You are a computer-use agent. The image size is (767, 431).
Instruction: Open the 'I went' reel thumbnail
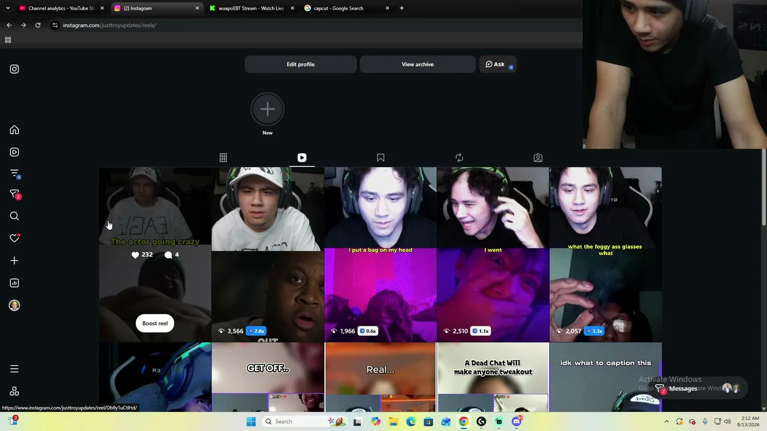click(x=493, y=254)
